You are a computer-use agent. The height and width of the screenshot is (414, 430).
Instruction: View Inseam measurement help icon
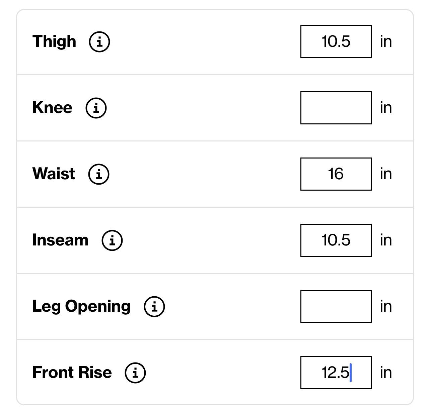click(112, 240)
